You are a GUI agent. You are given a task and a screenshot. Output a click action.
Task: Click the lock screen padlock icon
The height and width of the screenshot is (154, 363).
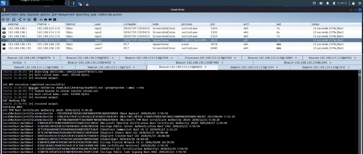[x=353, y=3]
